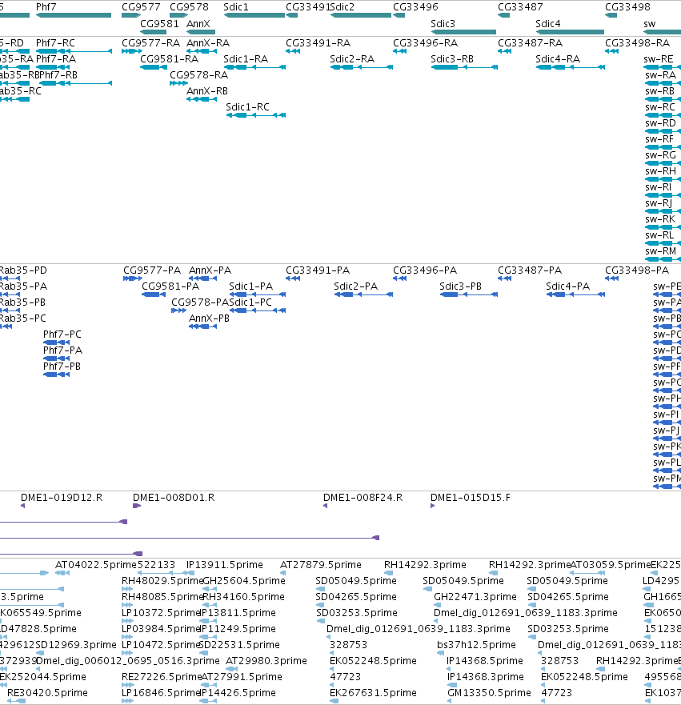681x705 pixels.
Task: Click the sw gene label
Action: tap(650, 24)
